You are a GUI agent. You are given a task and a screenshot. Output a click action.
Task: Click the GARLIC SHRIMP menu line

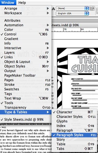(84, 94)
